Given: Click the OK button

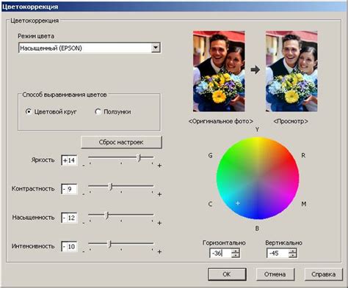Looking at the screenshot, I should point(227,274).
